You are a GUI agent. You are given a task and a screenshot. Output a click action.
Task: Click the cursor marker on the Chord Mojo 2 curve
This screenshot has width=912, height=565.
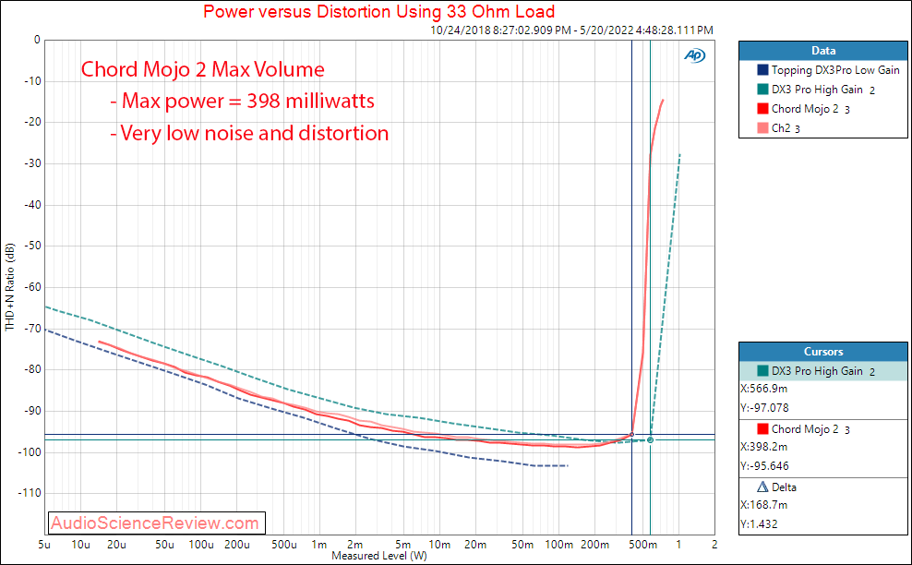click(x=632, y=435)
